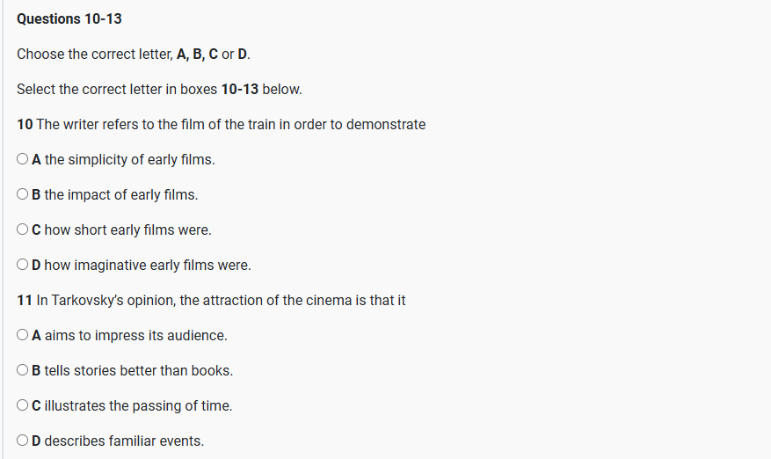
Task: Click question 11 text about Tarkovsky's opinion
Action: point(211,300)
